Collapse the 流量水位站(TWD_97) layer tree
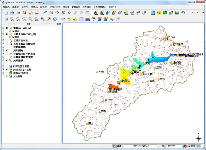The image size is (206, 150). (x=3, y=34)
